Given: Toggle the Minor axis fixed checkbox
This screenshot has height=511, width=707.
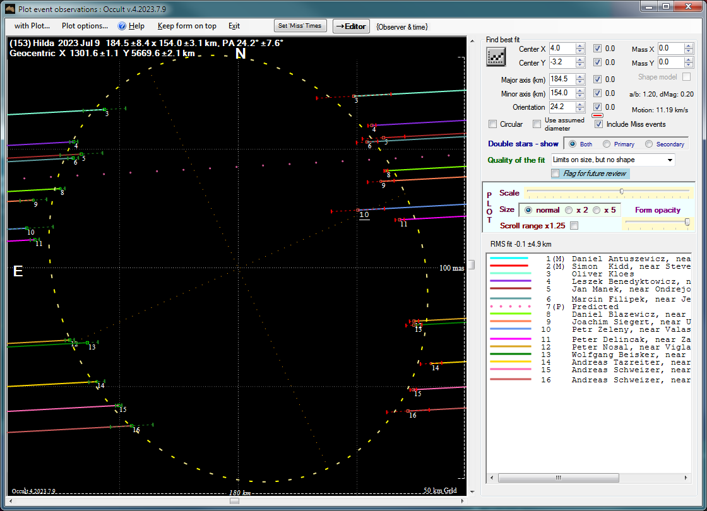Looking at the screenshot, I should point(597,93).
